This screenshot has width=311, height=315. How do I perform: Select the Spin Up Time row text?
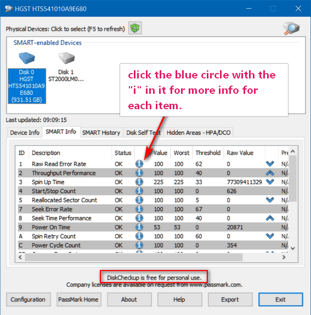coord(48,182)
